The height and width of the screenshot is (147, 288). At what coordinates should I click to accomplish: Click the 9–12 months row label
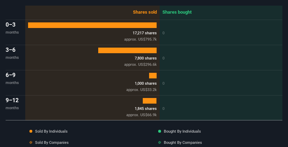point(12,104)
